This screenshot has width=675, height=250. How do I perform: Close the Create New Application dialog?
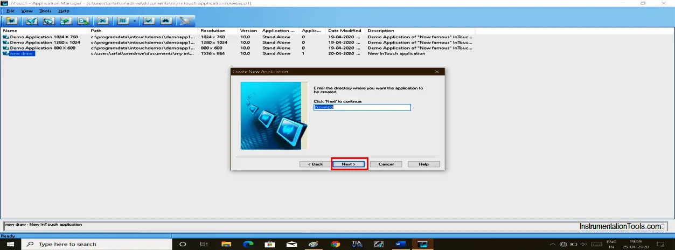437,71
